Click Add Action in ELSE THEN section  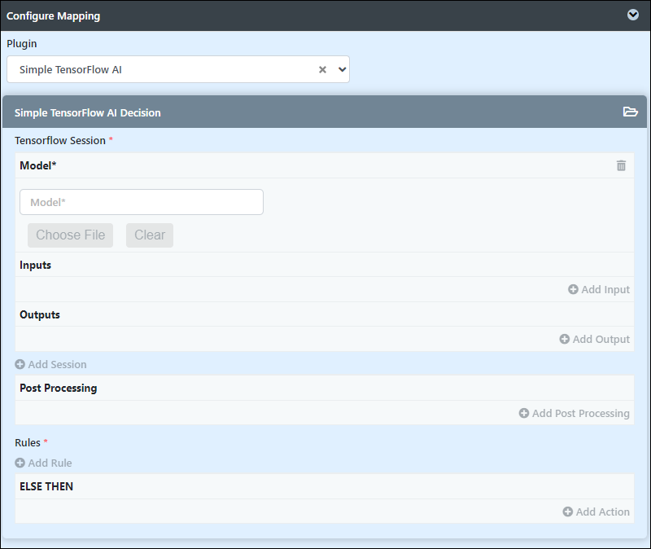point(596,512)
